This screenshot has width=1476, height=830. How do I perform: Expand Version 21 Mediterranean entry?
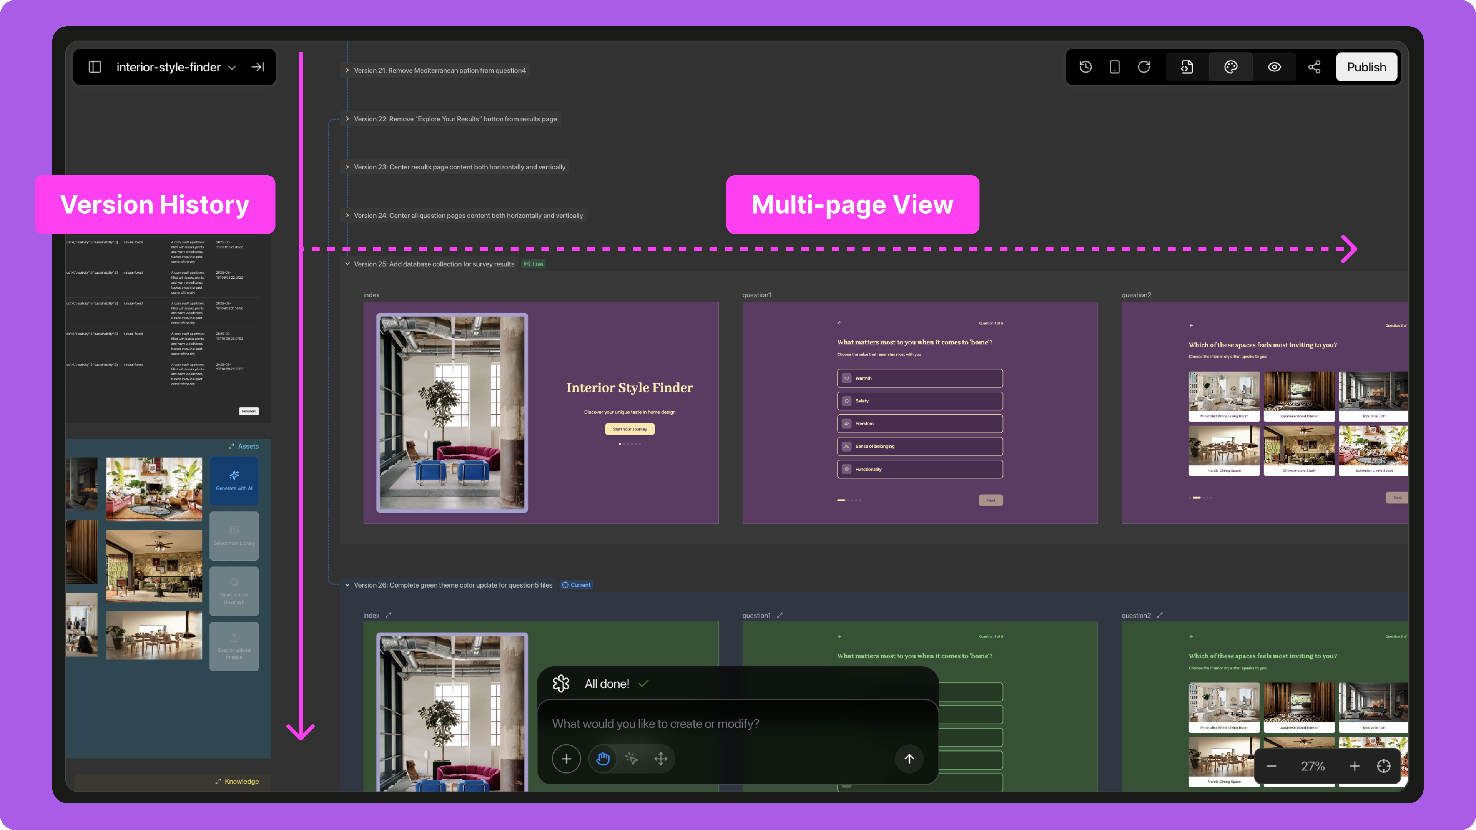(347, 70)
